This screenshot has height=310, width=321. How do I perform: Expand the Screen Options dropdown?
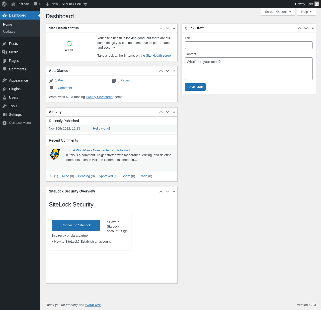(278, 12)
